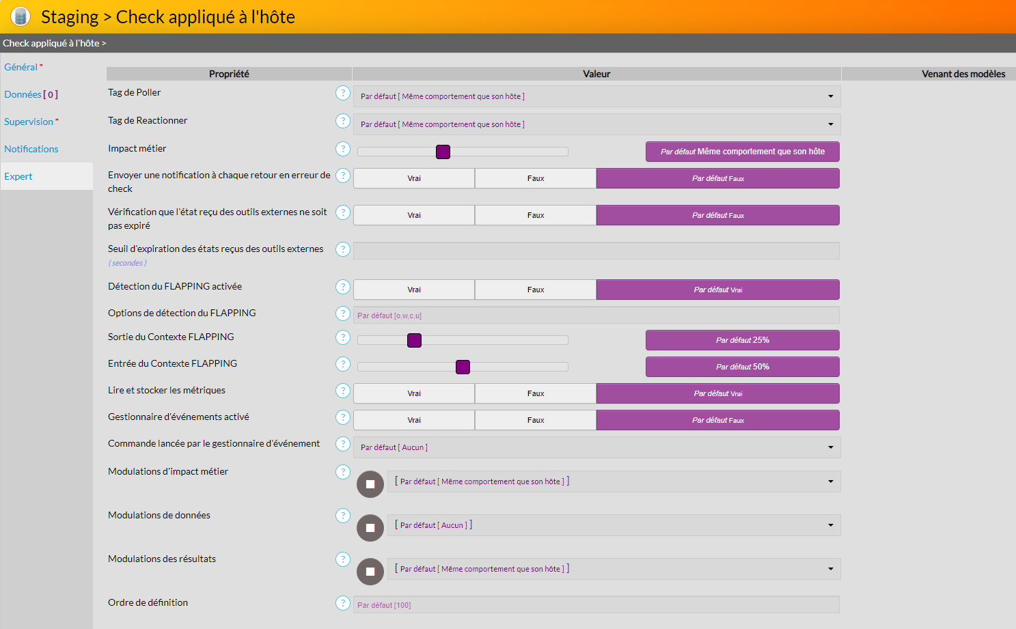The width and height of the screenshot is (1016, 629).
Task: Open the Supervision tab
Action: [29, 122]
